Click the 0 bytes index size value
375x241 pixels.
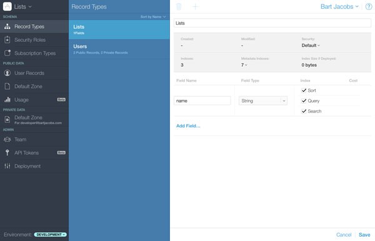click(309, 65)
